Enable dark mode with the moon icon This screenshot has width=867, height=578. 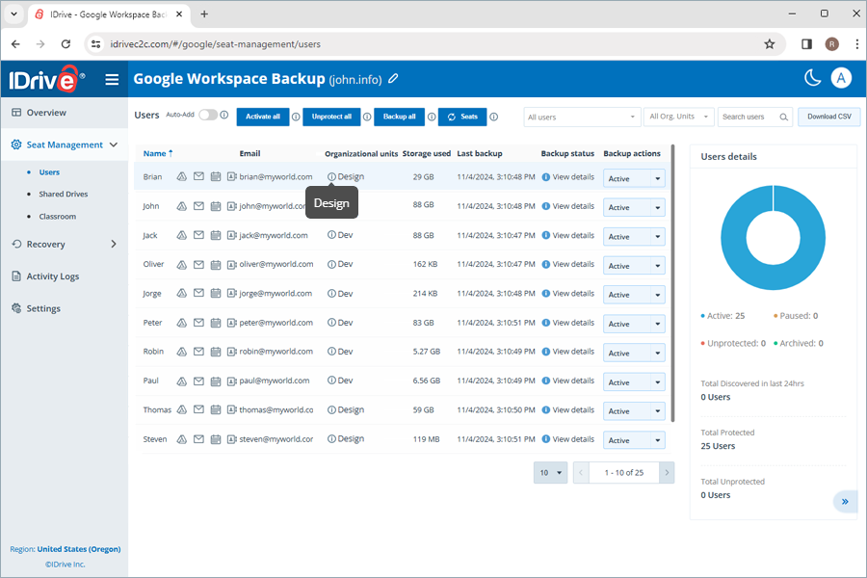point(812,77)
